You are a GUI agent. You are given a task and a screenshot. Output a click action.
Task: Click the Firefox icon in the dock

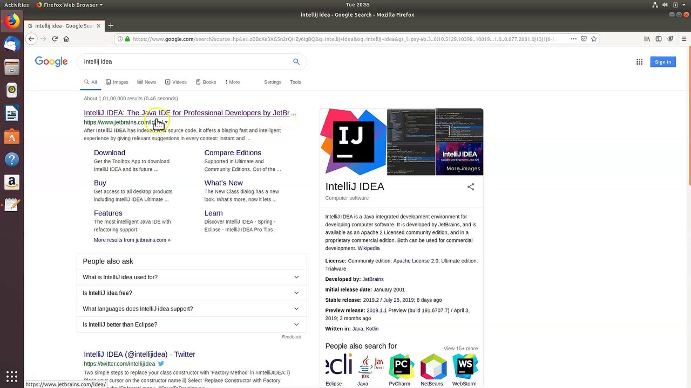(12, 21)
